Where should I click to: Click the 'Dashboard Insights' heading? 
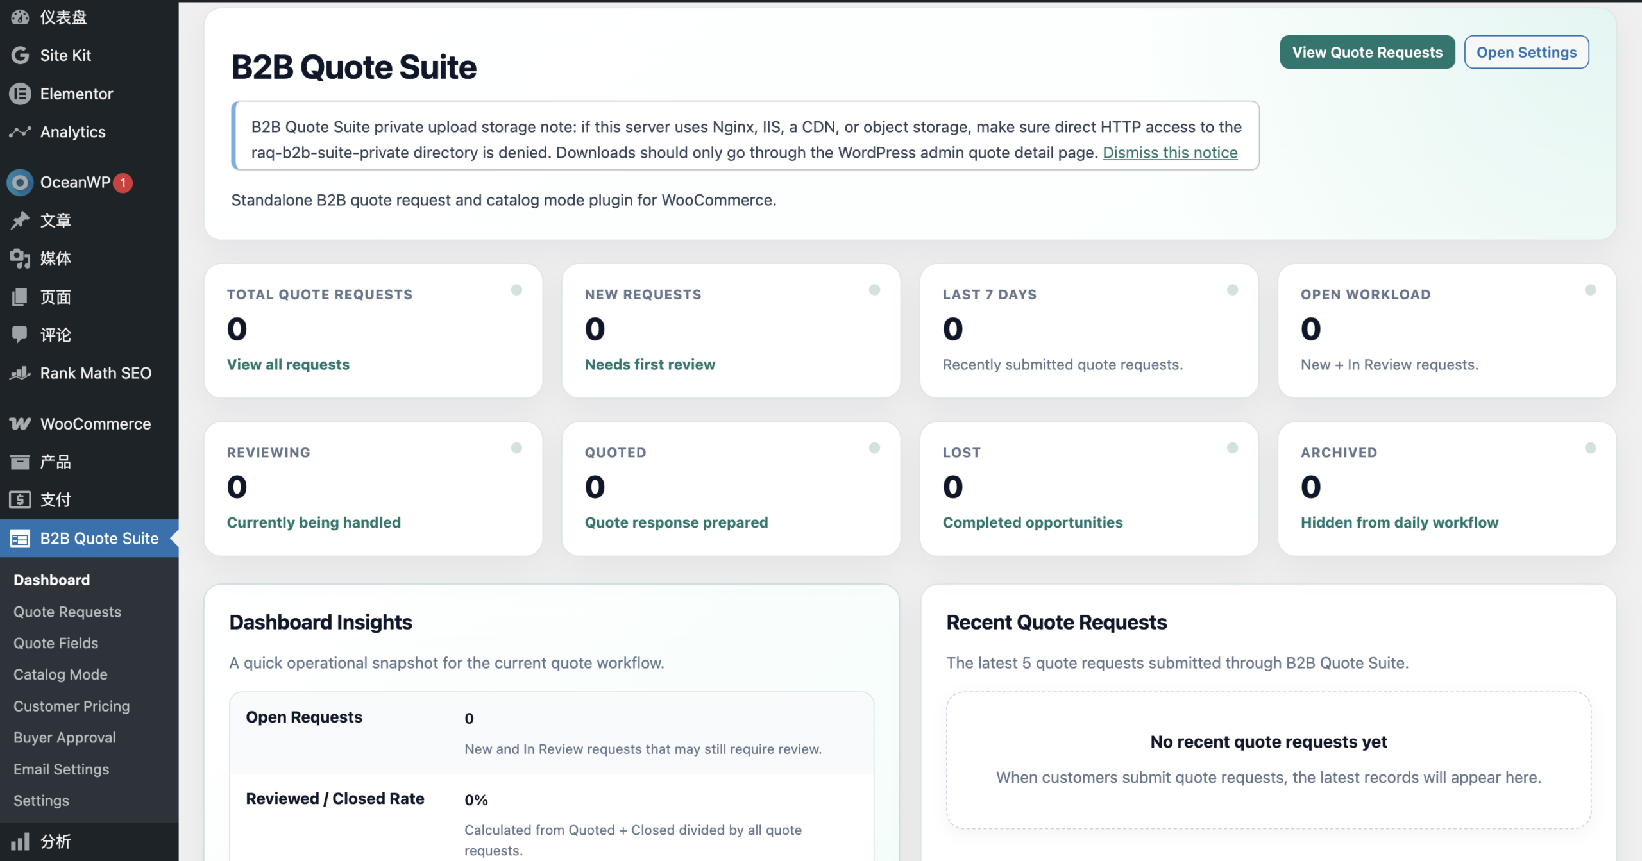(321, 622)
